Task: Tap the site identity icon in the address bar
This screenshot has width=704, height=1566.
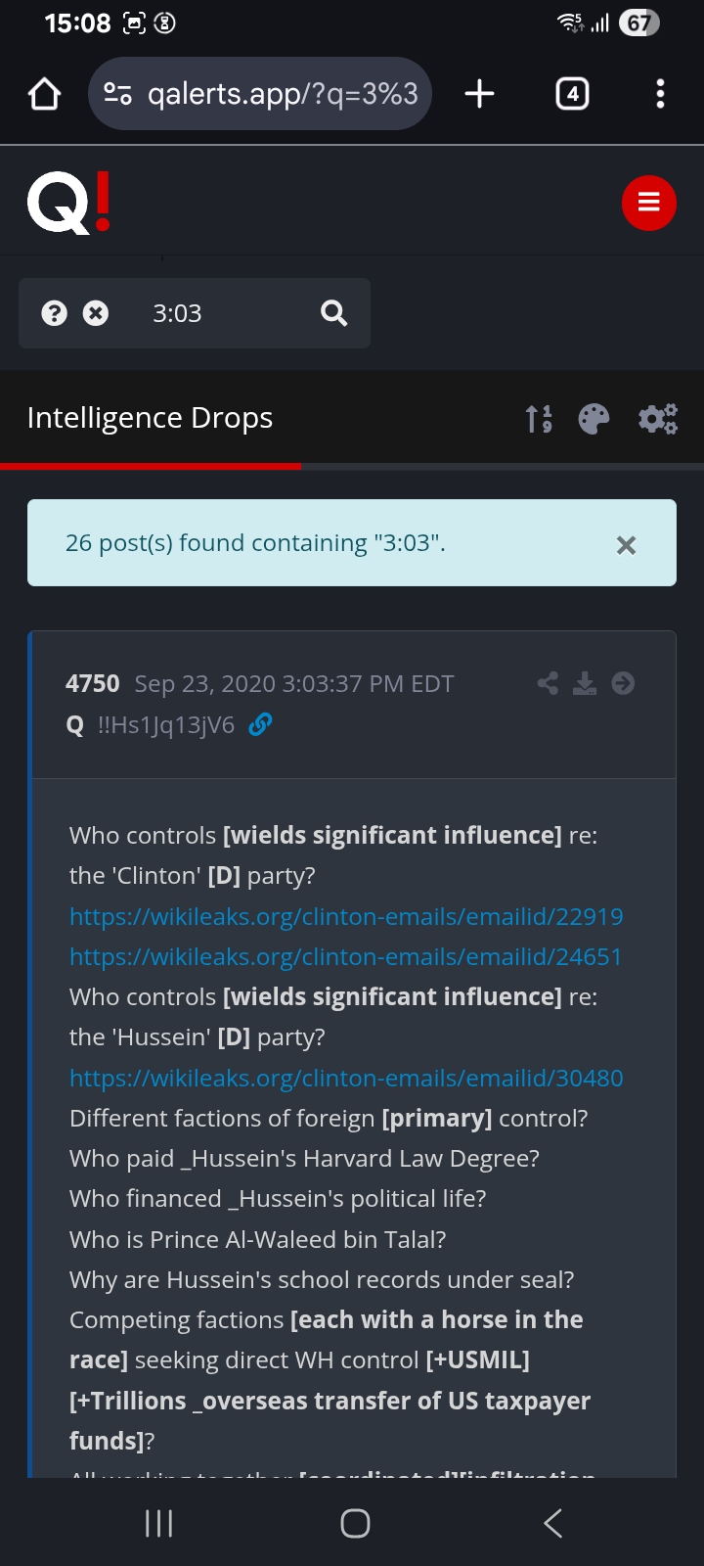Action: click(x=118, y=94)
